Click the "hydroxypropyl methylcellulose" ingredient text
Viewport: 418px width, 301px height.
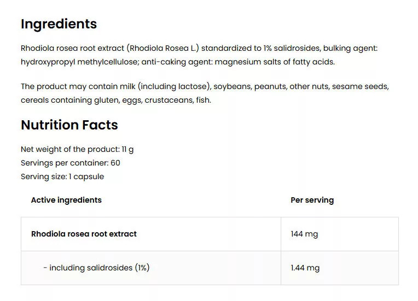79,62
